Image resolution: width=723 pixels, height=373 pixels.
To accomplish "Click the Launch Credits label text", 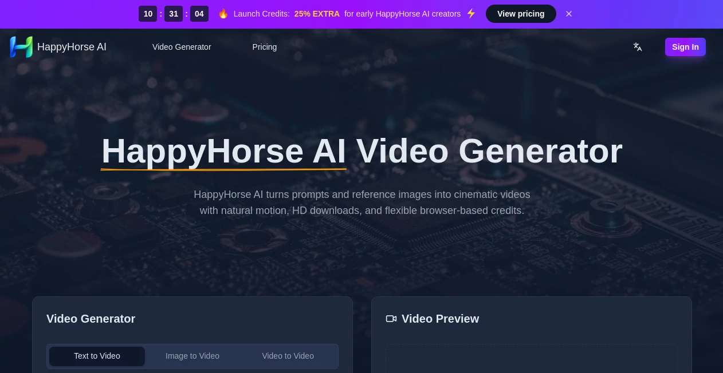I will click(262, 14).
